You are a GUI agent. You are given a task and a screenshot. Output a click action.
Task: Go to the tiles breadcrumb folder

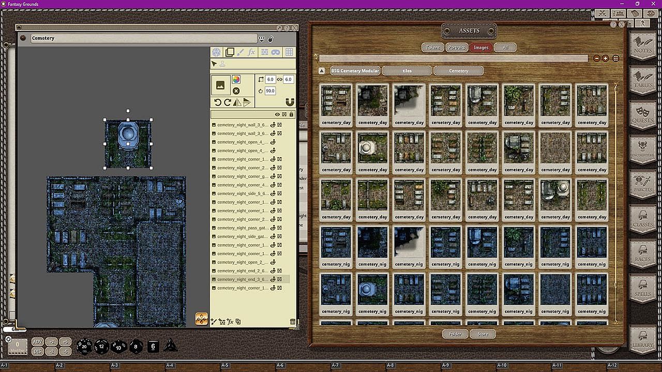click(x=407, y=71)
